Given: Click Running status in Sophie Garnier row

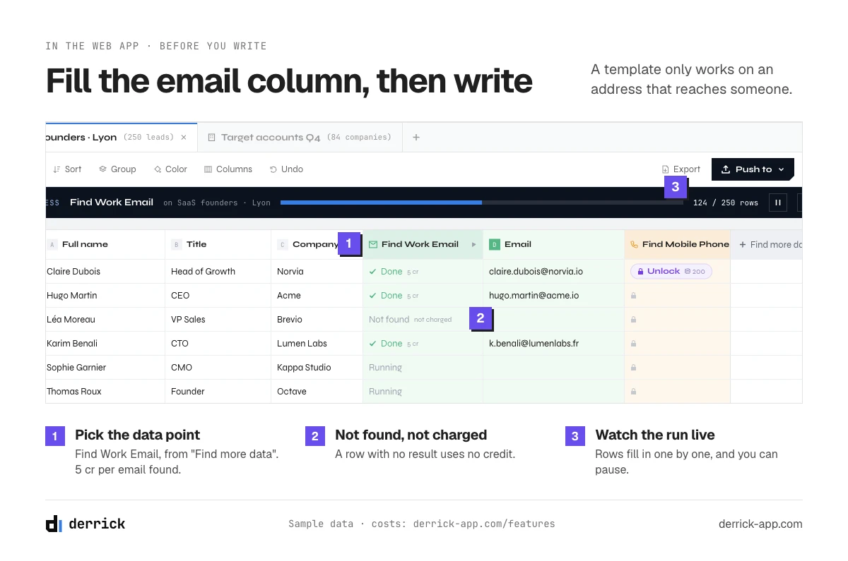Looking at the screenshot, I should [385, 368].
